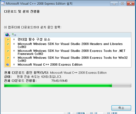Image resolution: width=136 pixels, height=114 pixels.
Task: Click pause marker on 런타임 필수 구성 요소 row
Action: coord(14,39)
